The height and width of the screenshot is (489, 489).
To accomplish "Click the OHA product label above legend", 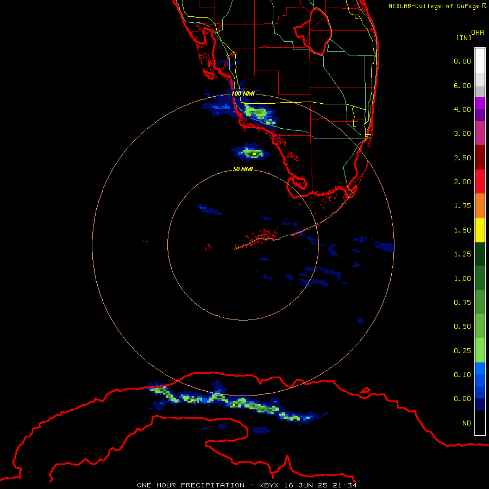I will (478, 33).
